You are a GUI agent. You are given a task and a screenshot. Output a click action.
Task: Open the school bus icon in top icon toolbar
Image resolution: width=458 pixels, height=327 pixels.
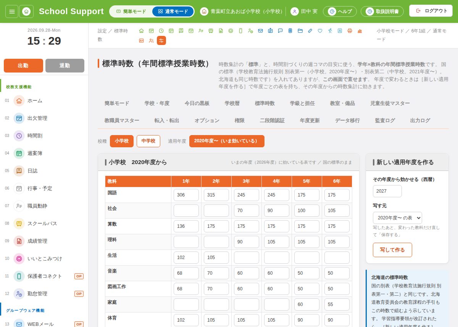coord(211,31)
